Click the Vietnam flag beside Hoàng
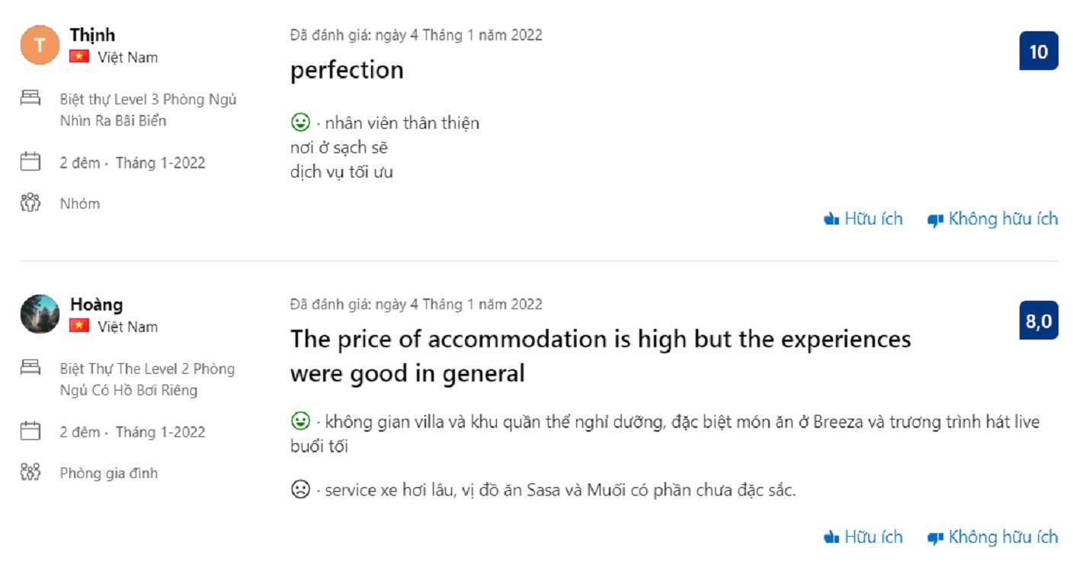Viewport: 1073px width, 571px height. tap(79, 327)
